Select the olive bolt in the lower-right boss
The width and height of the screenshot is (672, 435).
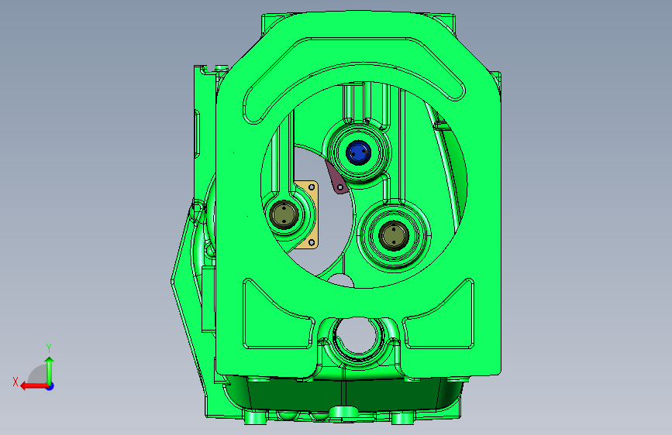pos(394,235)
